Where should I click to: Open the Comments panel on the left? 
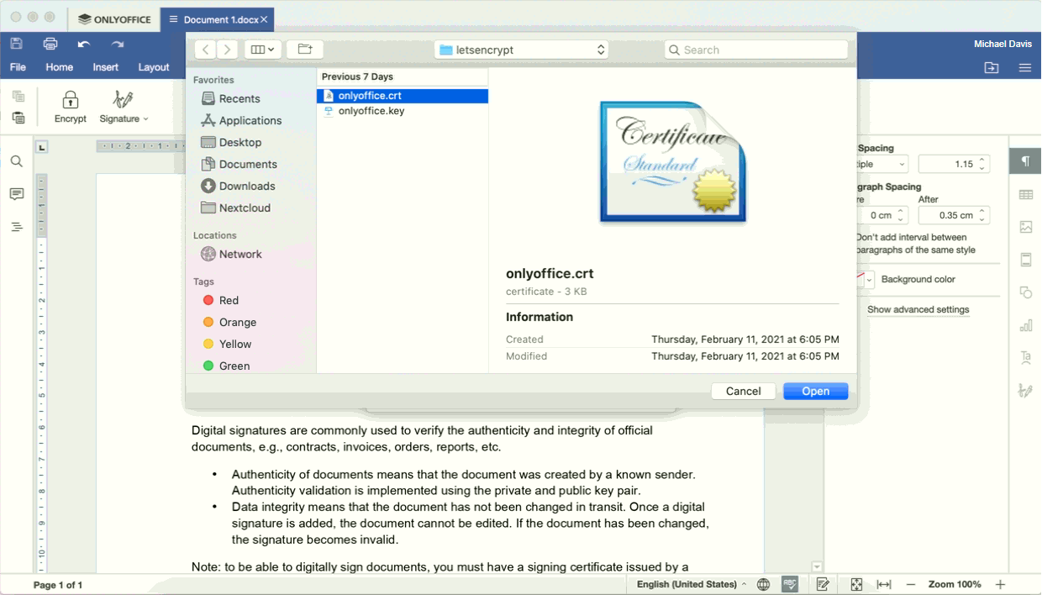coord(16,194)
